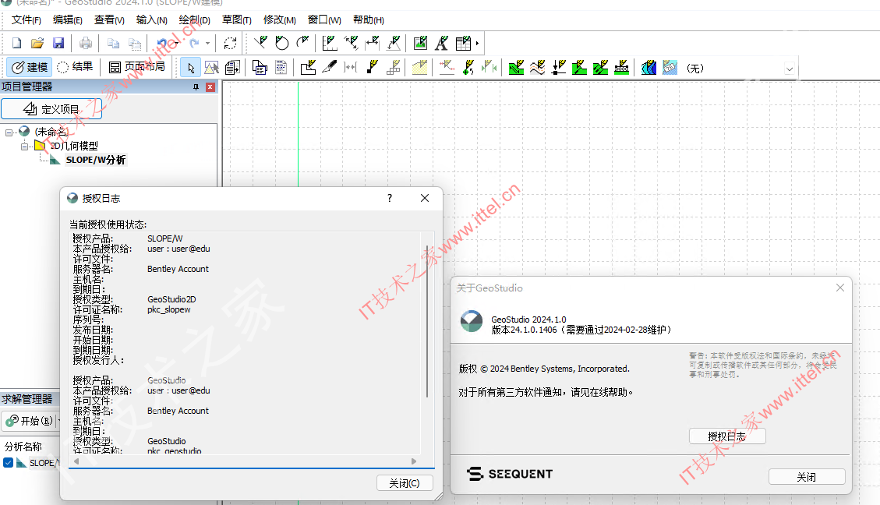Pin the 项目管理器 panel with the pushpin icon

(196, 87)
